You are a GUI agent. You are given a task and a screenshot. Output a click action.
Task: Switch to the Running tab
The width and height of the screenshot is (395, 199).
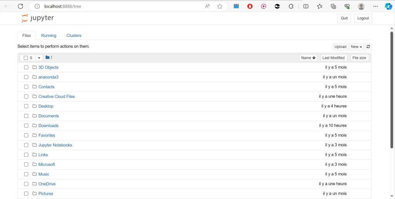pos(49,35)
